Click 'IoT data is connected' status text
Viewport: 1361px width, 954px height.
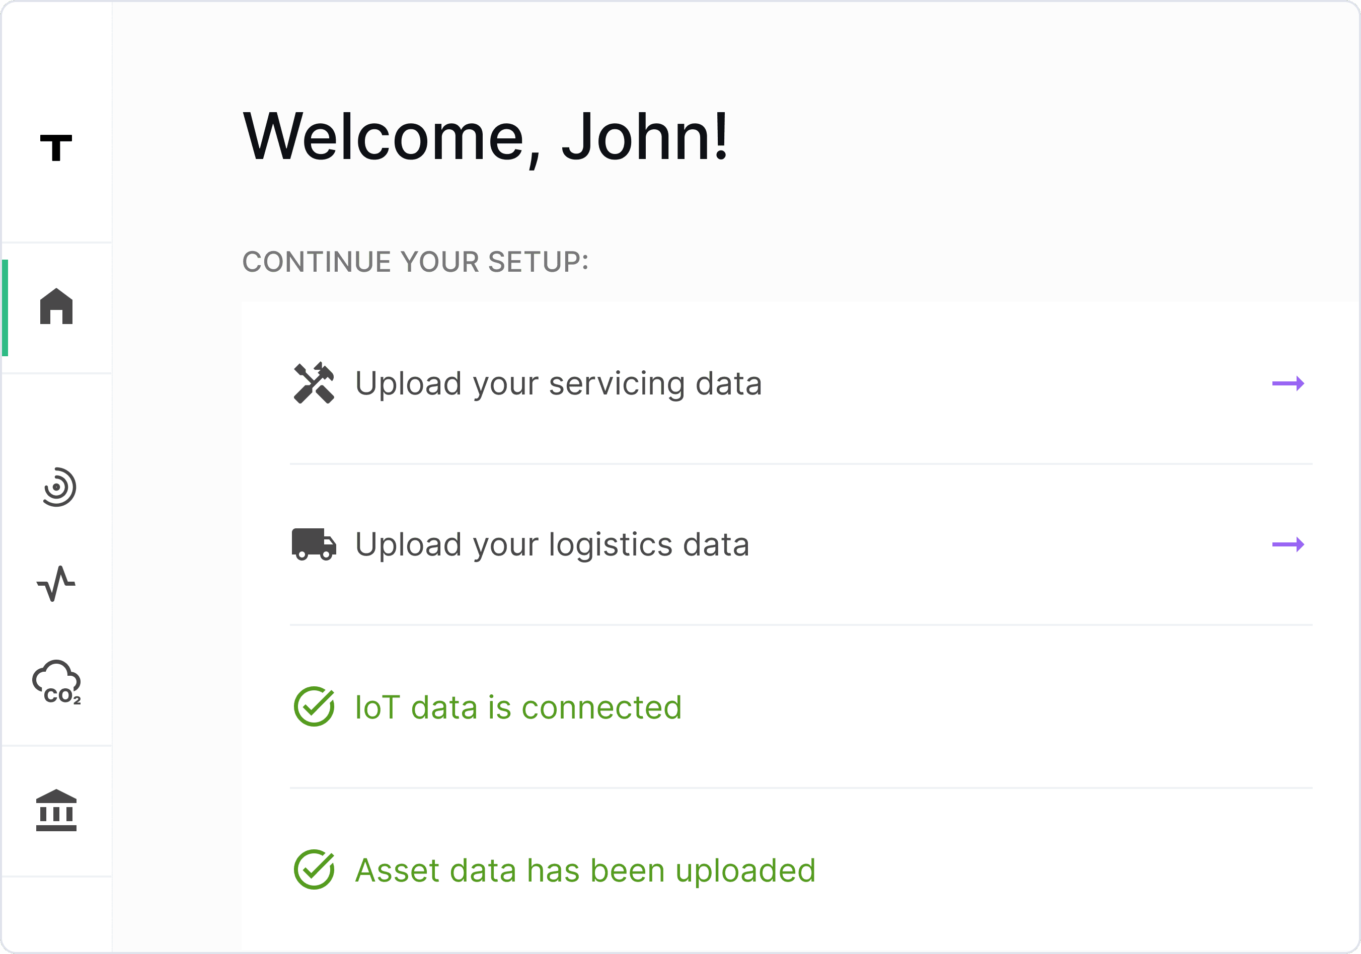click(518, 707)
